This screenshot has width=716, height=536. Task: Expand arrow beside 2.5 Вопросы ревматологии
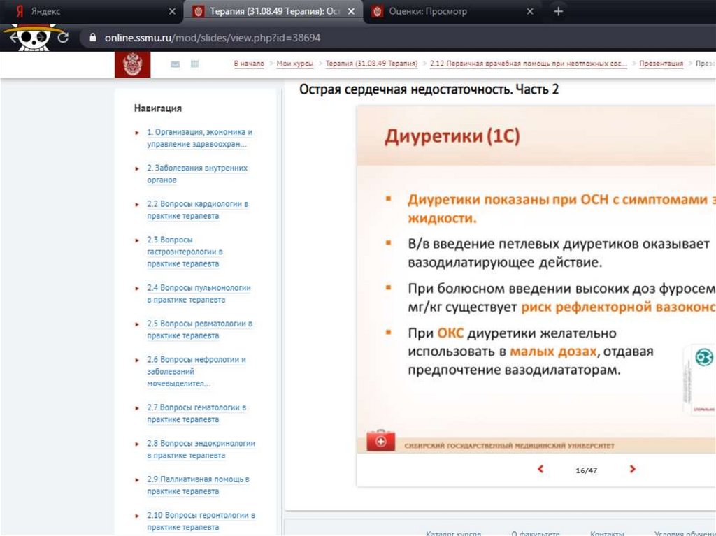pyautogui.click(x=137, y=325)
